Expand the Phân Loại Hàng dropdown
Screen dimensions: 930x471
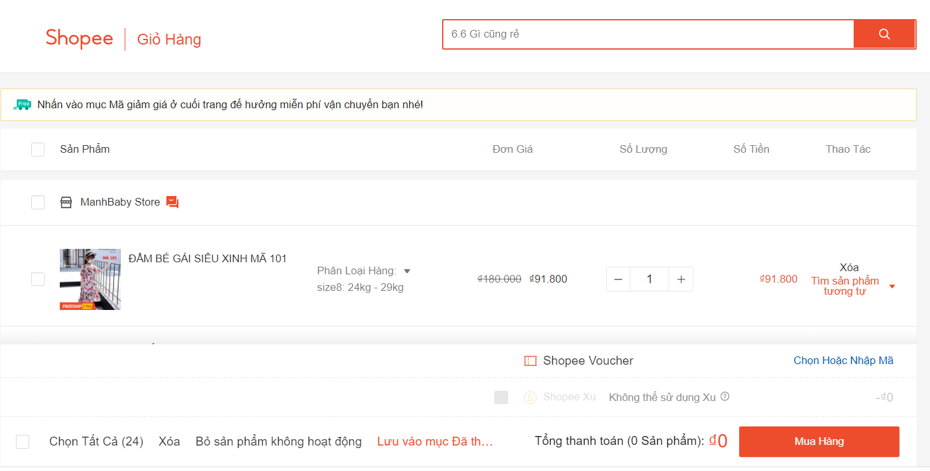point(407,271)
